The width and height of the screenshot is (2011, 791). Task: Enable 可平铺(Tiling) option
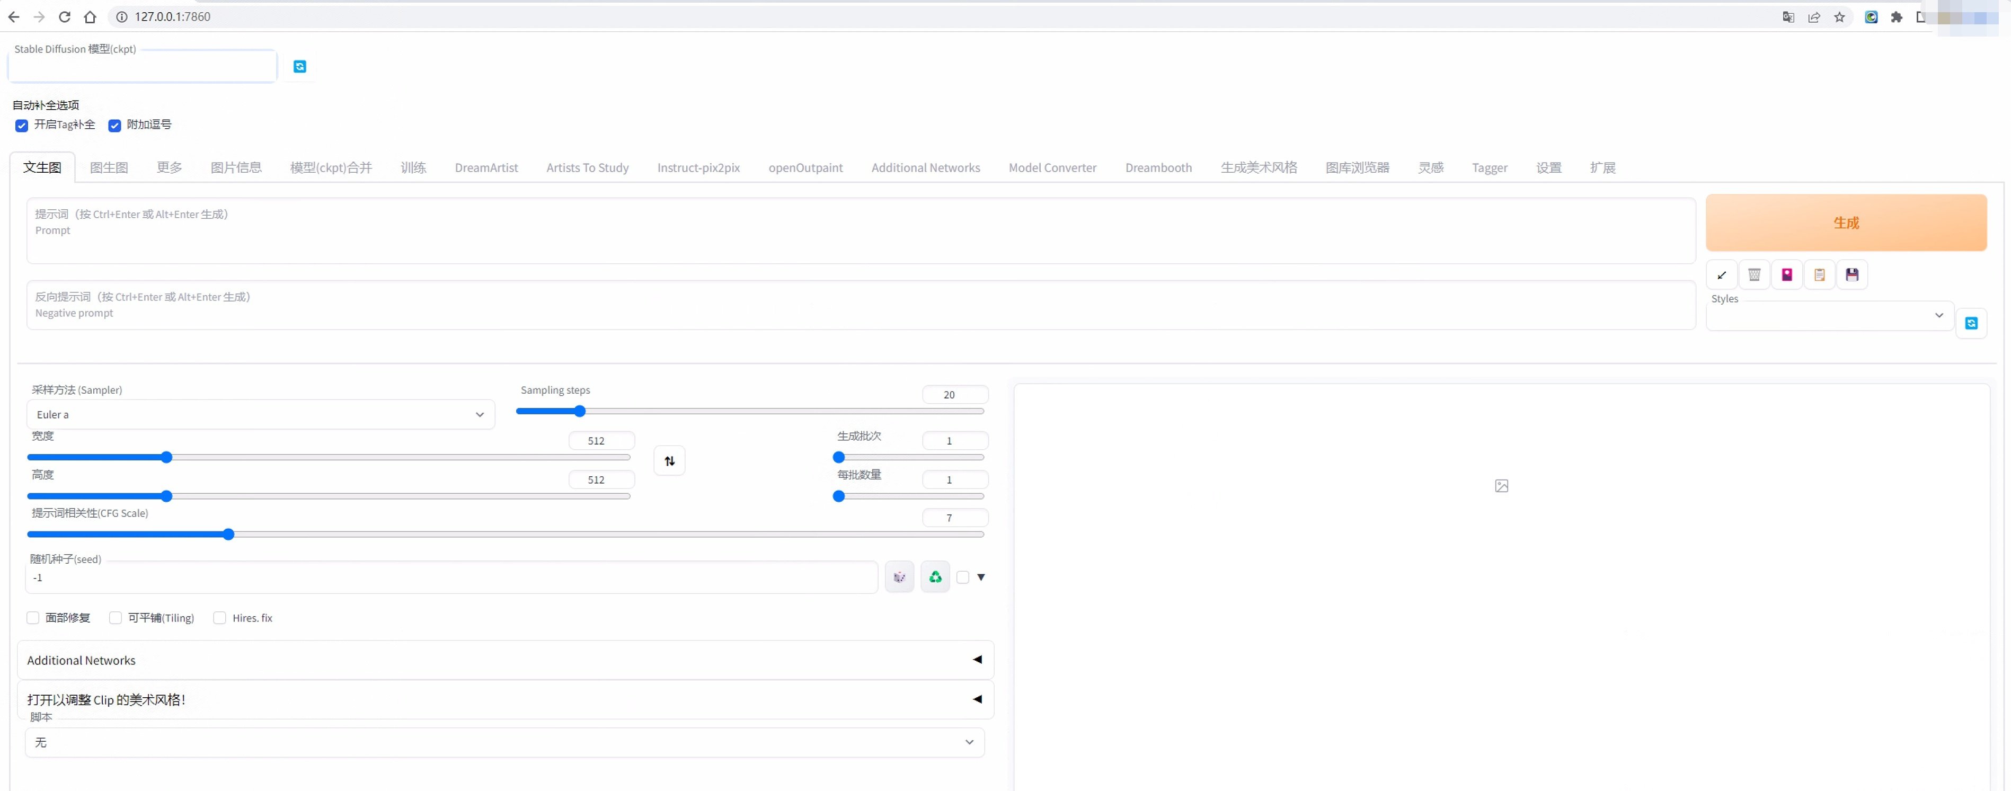116,618
